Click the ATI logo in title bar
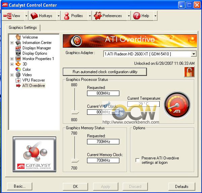The width and height of the screenshot is (202, 193). (x=5, y=5)
